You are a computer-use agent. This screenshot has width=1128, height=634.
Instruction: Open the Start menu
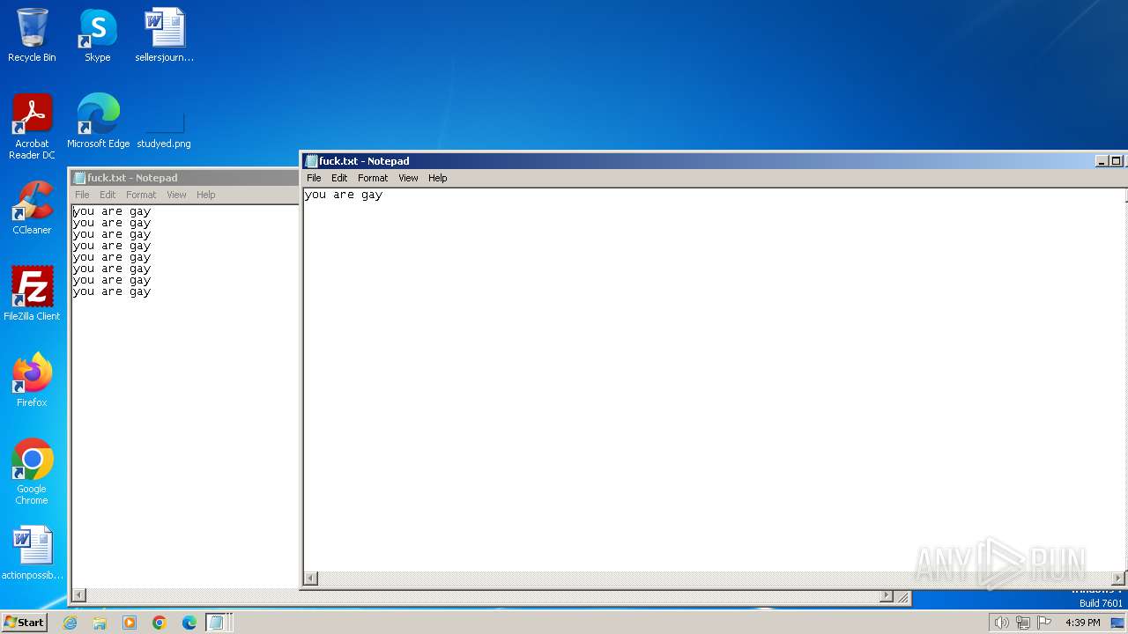[24, 623]
